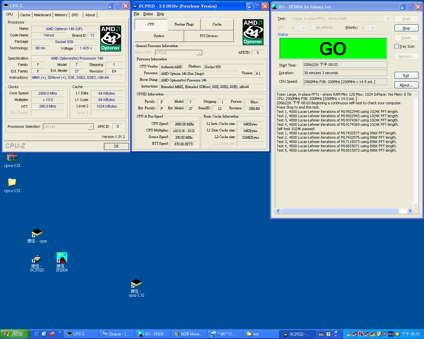
Task: Open the Memory tab in CPU-Z
Action: coord(61,15)
